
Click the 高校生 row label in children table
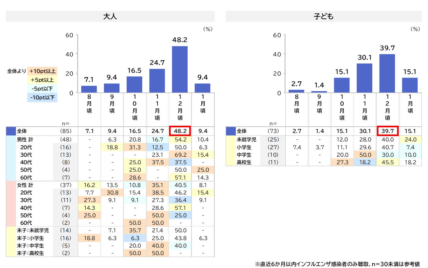click(x=244, y=162)
